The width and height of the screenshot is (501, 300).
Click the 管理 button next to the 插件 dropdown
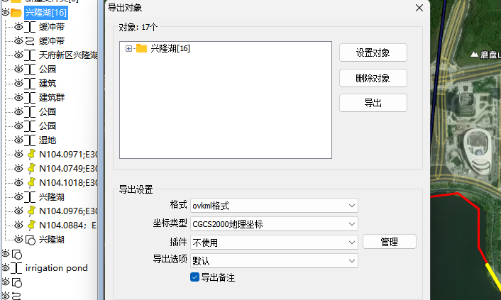click(390, 242)
